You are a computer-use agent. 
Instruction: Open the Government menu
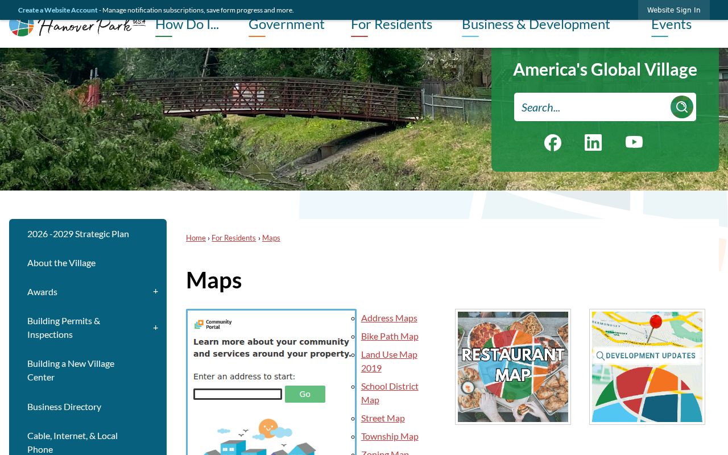pyautogui.click(x=287, y=25)
